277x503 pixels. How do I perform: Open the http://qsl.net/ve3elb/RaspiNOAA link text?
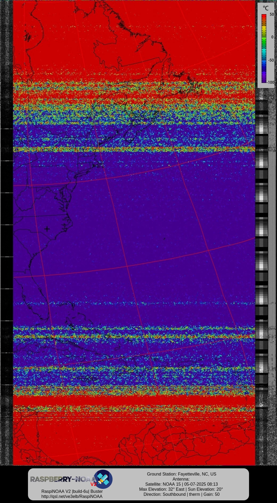72,496
